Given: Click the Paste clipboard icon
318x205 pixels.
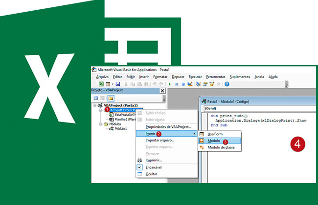Looking at the screenshot, I should click(139, 84).
